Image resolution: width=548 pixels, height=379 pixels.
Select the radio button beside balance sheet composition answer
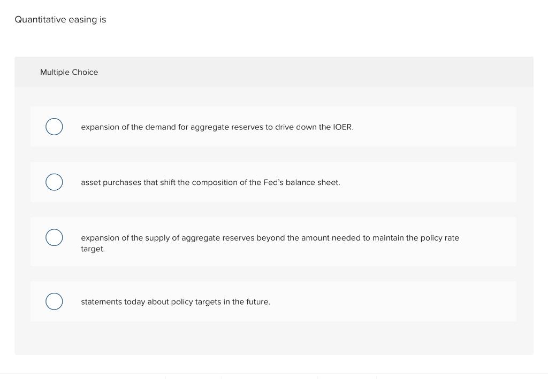point(54,182)
